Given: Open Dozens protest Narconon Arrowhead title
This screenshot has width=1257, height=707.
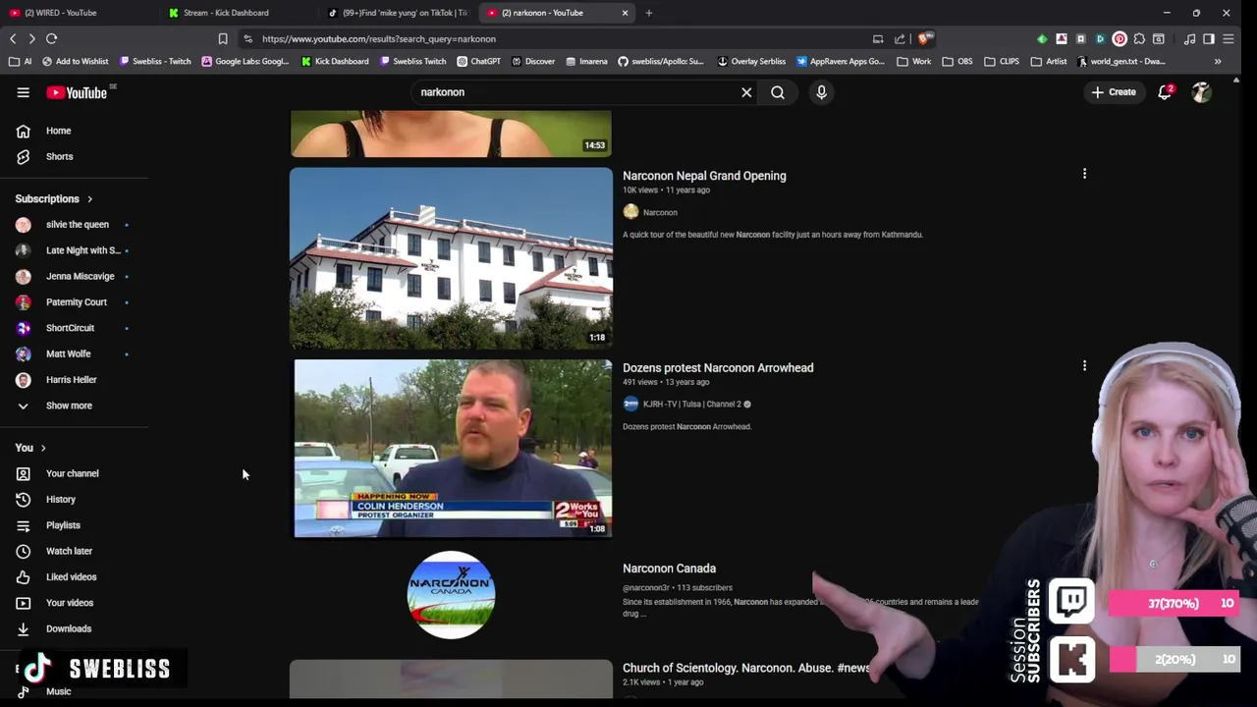Looking at the screenshot, I should (x=718, y=367).
